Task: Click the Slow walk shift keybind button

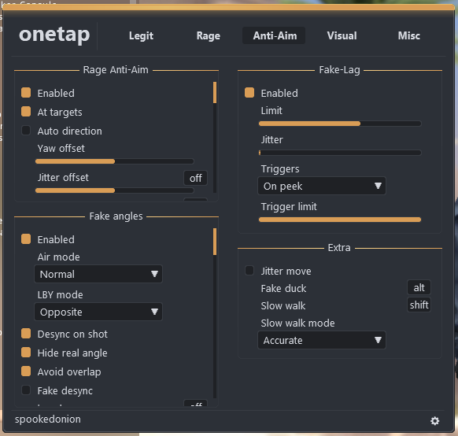Action: click(419, 305)
